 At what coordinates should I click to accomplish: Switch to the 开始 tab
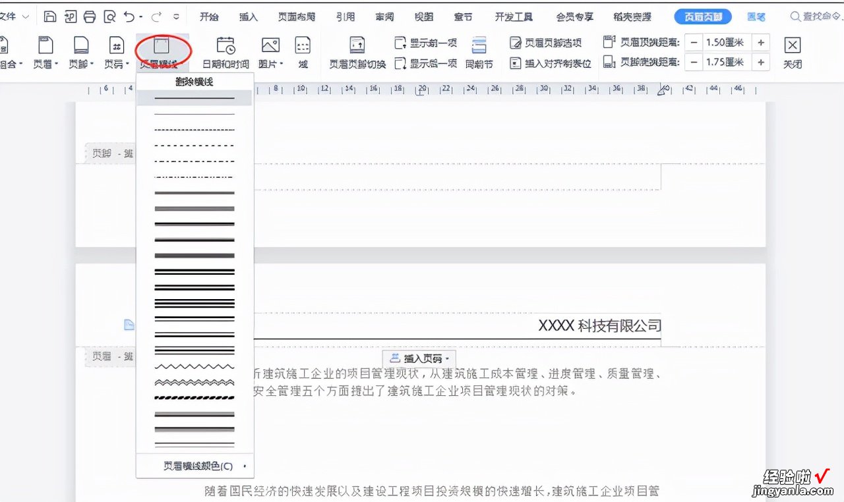(x=209, y=17)
